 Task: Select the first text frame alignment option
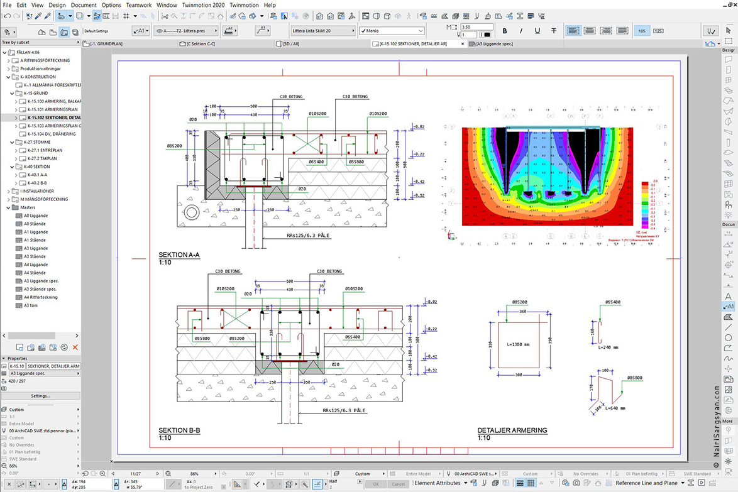click(x=573, y=31)
